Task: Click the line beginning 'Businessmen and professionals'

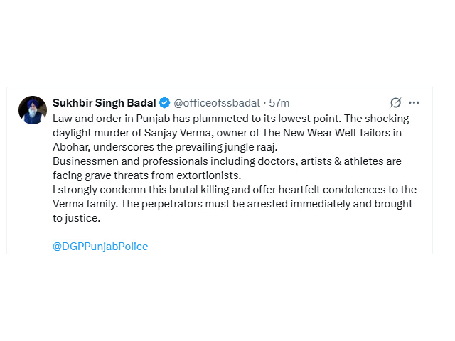Action: click(x=227, y=161)
